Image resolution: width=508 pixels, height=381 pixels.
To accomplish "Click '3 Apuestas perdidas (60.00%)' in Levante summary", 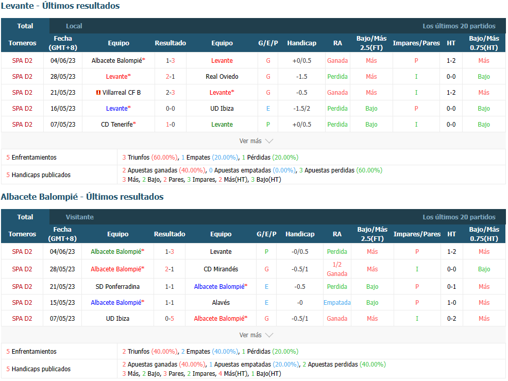I will (x=341, y=170).
